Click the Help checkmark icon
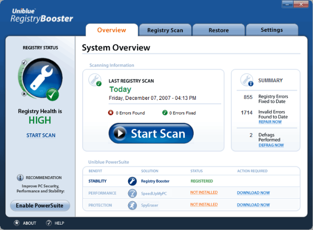This screenshot has width=313, height=230. [x=49, y=223]
